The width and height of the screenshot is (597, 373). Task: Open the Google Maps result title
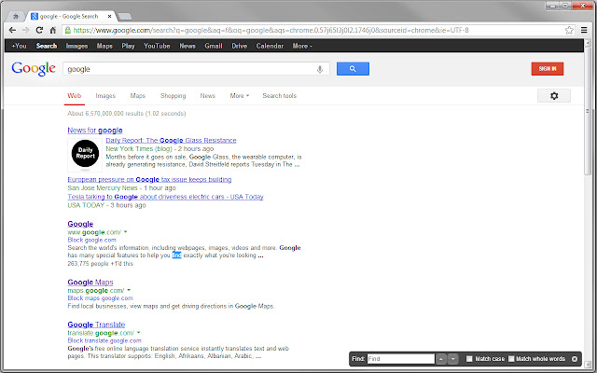tap(90, 282)
